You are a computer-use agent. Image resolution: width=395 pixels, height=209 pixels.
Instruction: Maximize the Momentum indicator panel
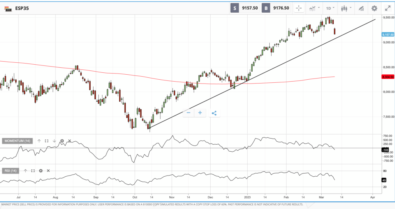pyautogui.click(x=47, y=141)
